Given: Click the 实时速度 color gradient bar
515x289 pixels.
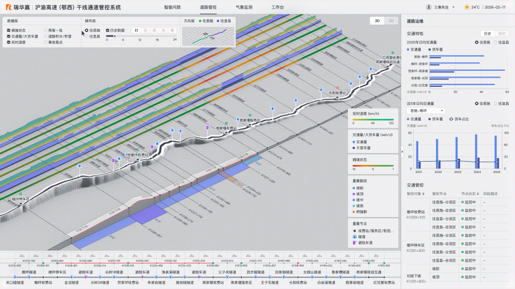Looking at the screenshot, I should (x=373, y=119).
